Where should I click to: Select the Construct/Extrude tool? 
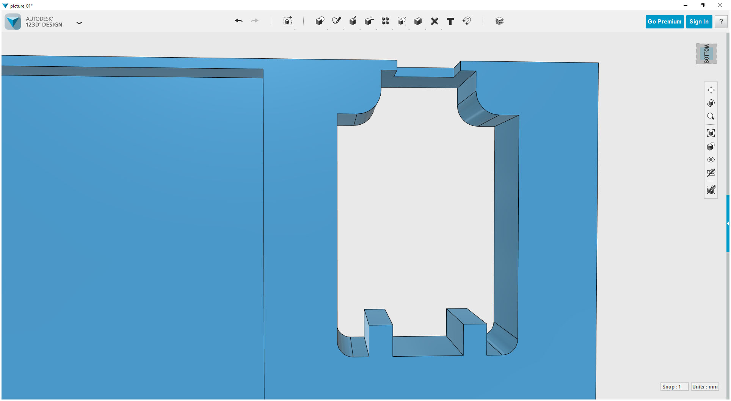point(353,21)
